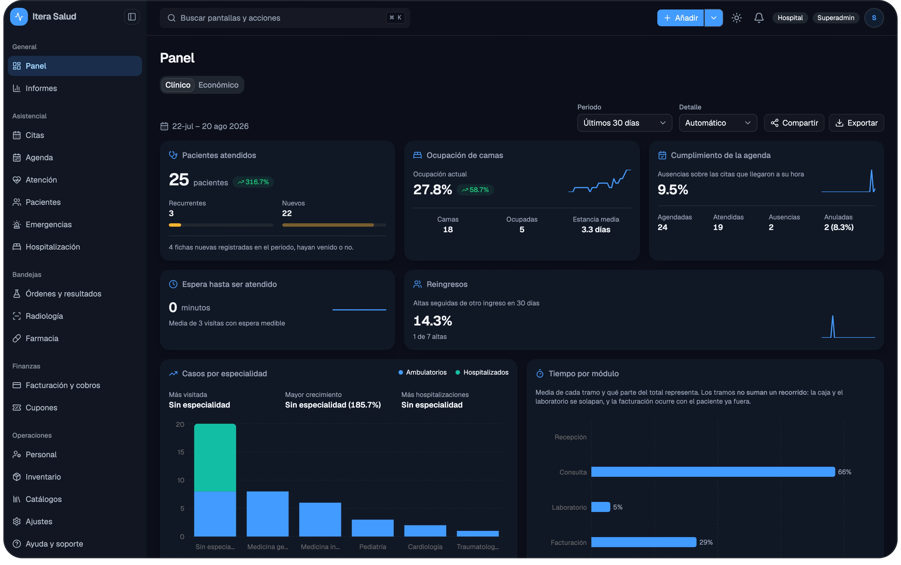Toggle the Ambulatorios legend series
The image size is (901, 565).
(x=422, y=373)
